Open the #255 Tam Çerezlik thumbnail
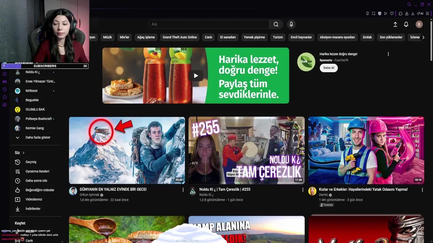Viewport: 433px width, 243px height. pyautogui.click(x=247, y=150)
